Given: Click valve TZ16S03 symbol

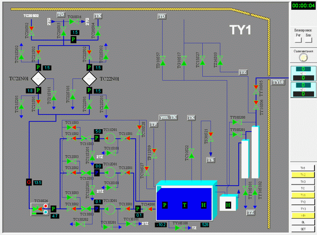Looking at the screenshot, I should (x=220, y=60).
